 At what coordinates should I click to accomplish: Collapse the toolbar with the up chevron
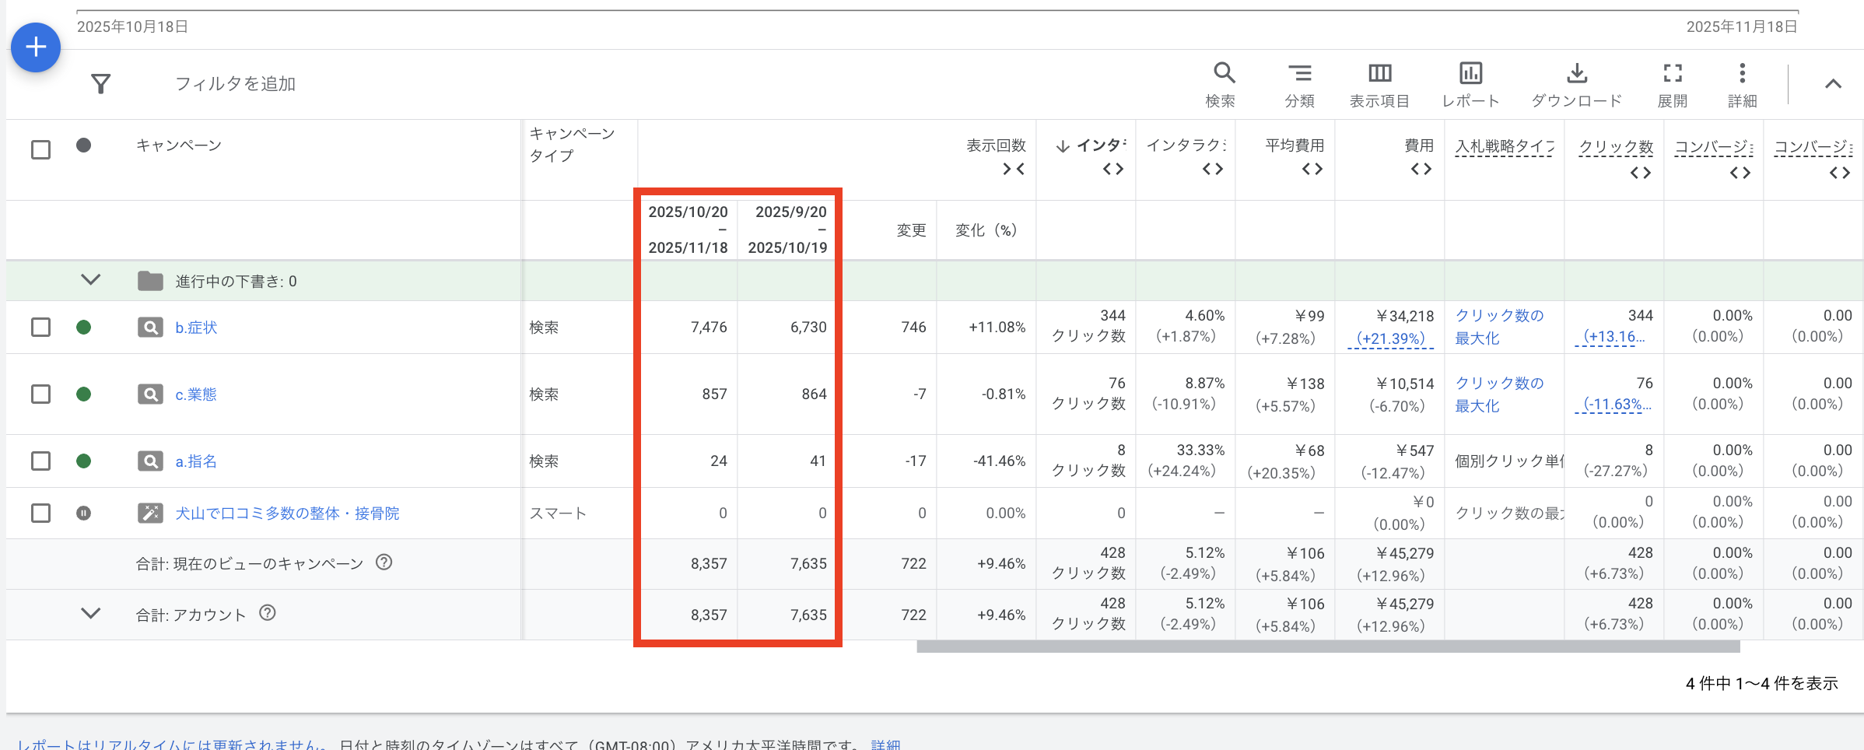pos(1833,84)
